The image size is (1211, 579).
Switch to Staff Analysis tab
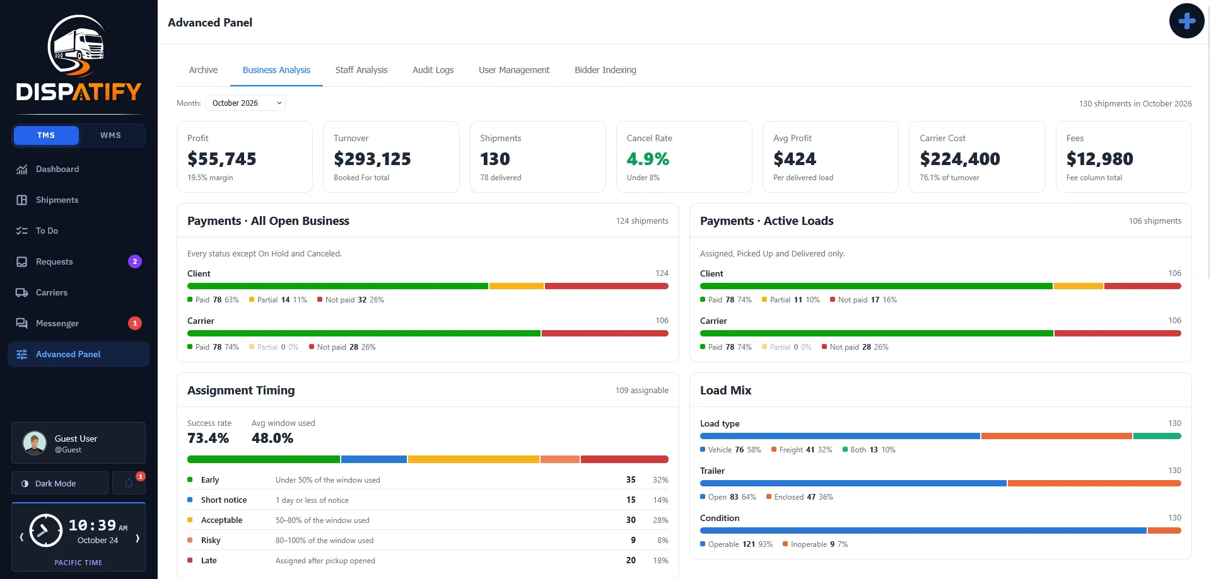[361, 70]
